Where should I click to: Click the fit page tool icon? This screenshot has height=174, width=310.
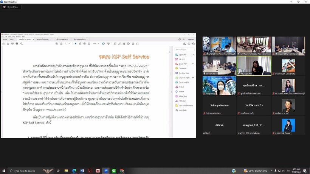(x=102, y=44)
